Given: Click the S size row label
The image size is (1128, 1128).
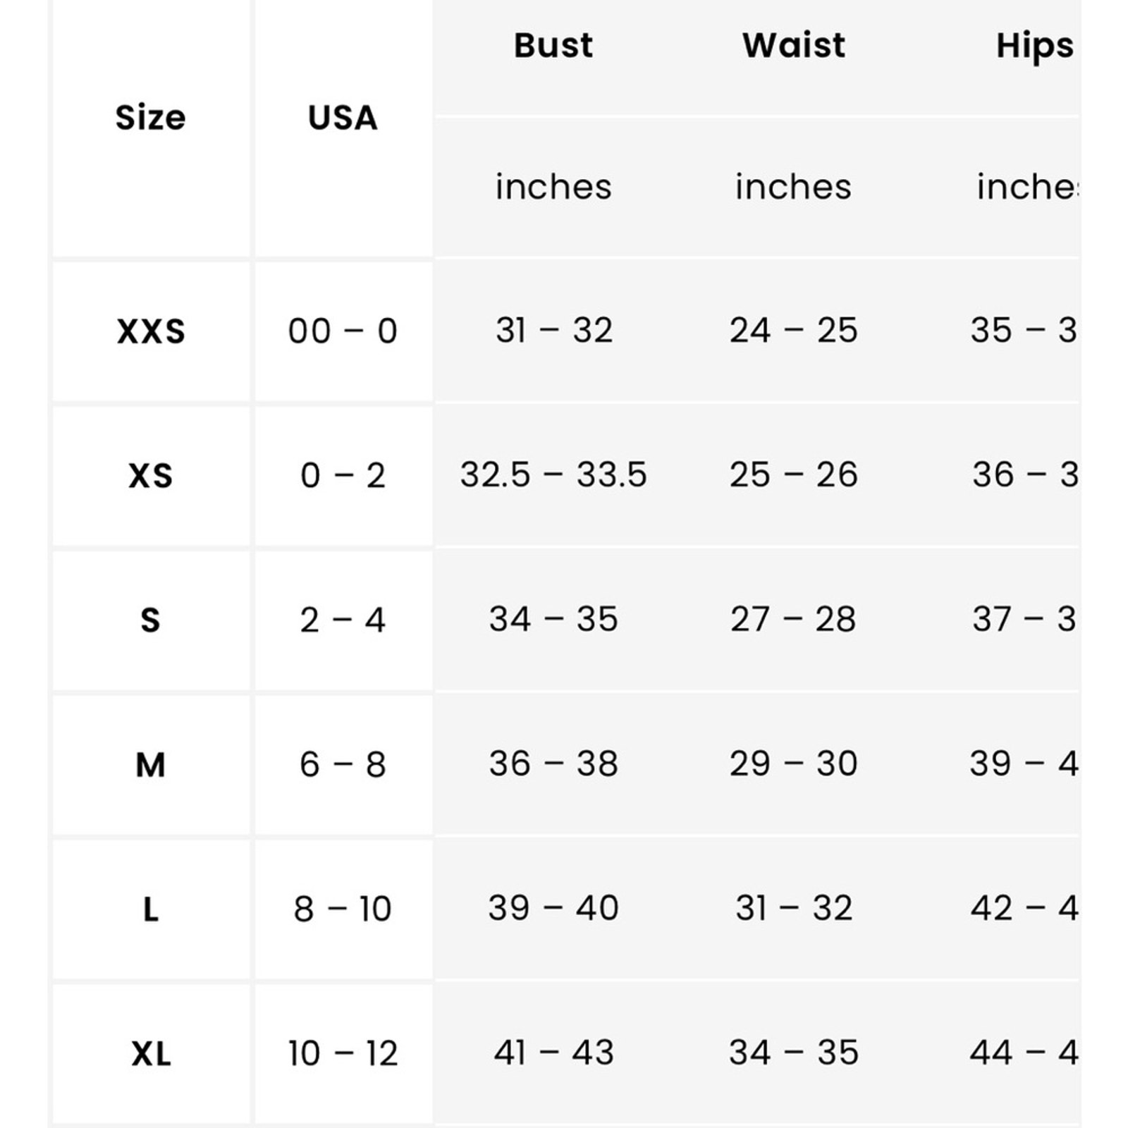Looking at the screenshot, I should tap(150, 620).
